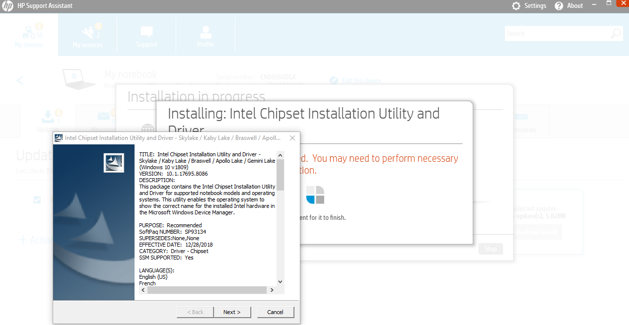The height and width of the screenshot is (325, 629).
Task: Click the Messages envelope icon
Action: click(x=102, y=116)
